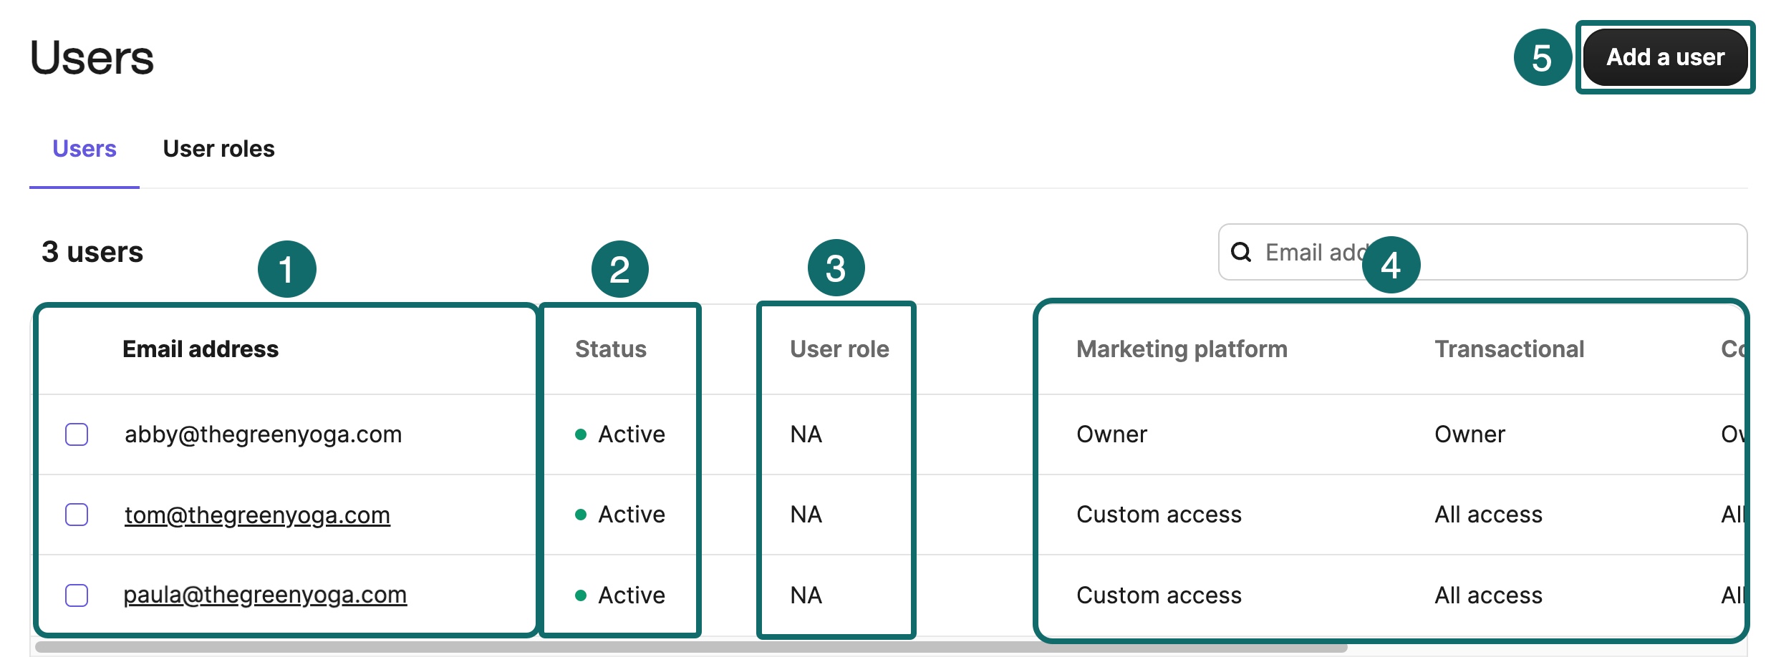Open the tom@thegreenyoga.com user link
The height and width of the screenshot is (657, 1776).
click(x=257, y=515)
